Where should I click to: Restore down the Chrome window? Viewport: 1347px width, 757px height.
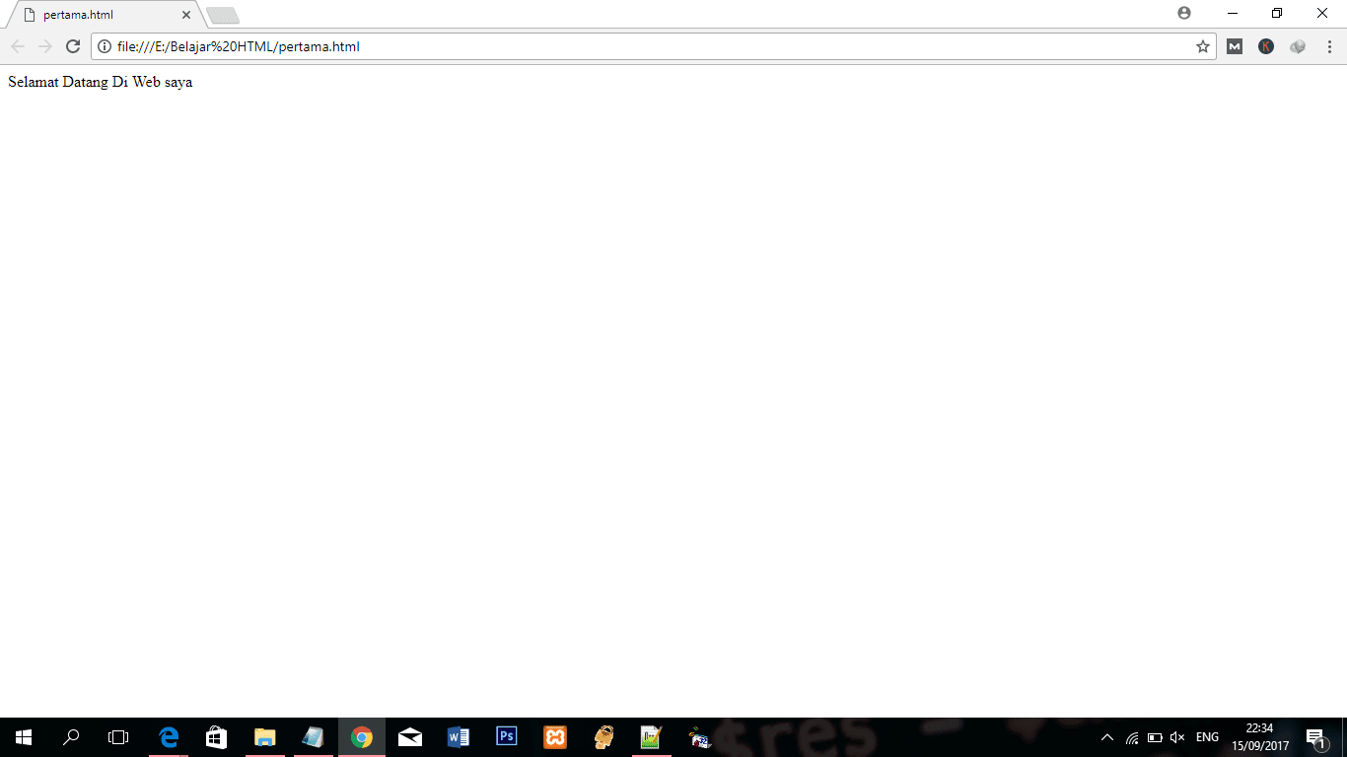click(1277, 13)
